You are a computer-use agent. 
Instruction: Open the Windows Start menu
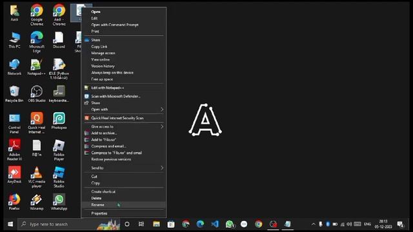pyautogui.click(x=10, y=224)
